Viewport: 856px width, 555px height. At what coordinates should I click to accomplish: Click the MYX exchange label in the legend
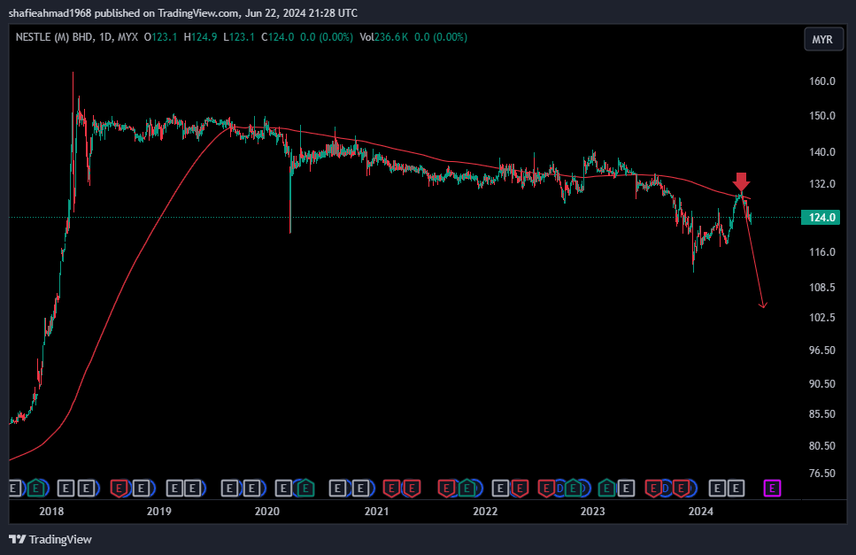click(127, 37)
